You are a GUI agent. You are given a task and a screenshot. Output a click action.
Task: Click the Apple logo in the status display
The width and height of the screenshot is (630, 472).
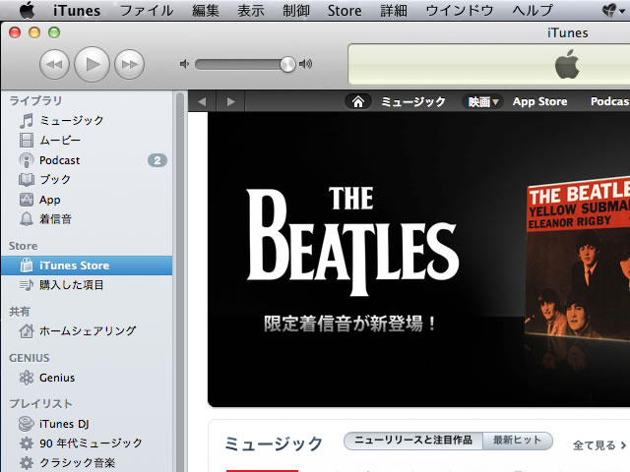[567, 64]
